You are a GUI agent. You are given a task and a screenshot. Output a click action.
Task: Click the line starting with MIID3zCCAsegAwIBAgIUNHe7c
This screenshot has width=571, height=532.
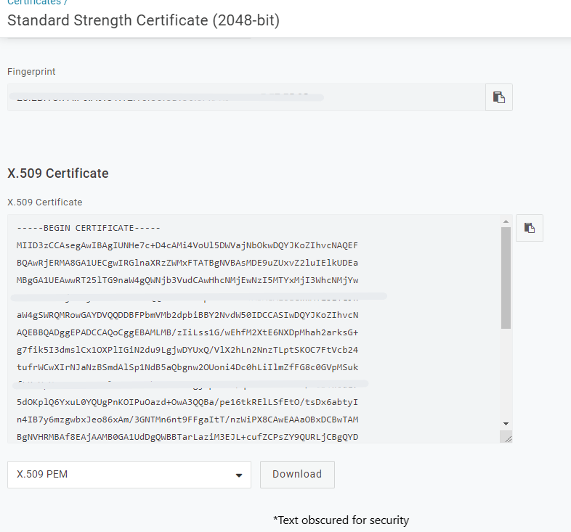(187, 245)
